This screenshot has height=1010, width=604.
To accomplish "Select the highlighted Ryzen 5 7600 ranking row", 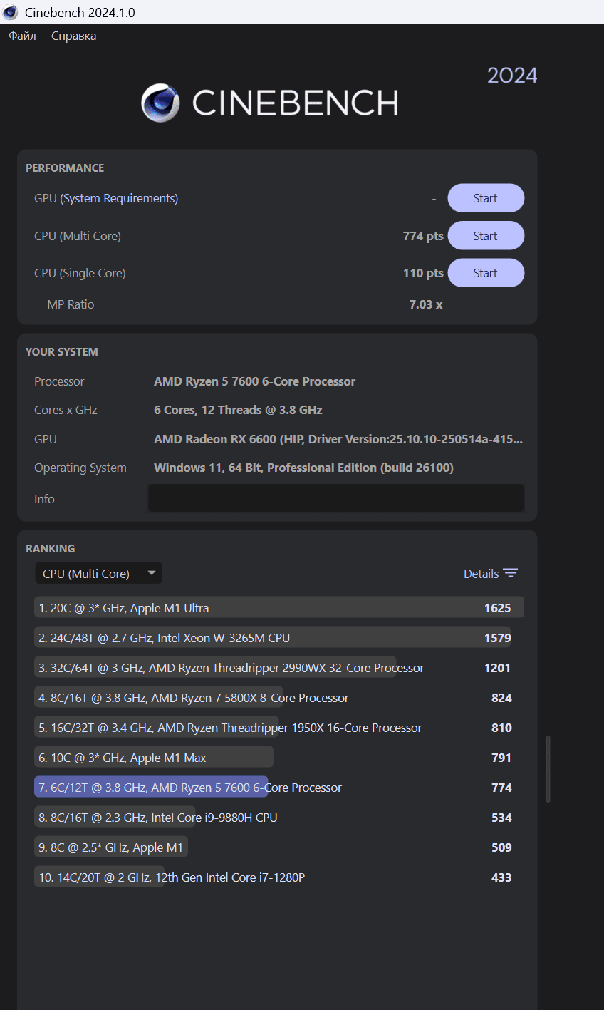I will [x=279, y=788].
